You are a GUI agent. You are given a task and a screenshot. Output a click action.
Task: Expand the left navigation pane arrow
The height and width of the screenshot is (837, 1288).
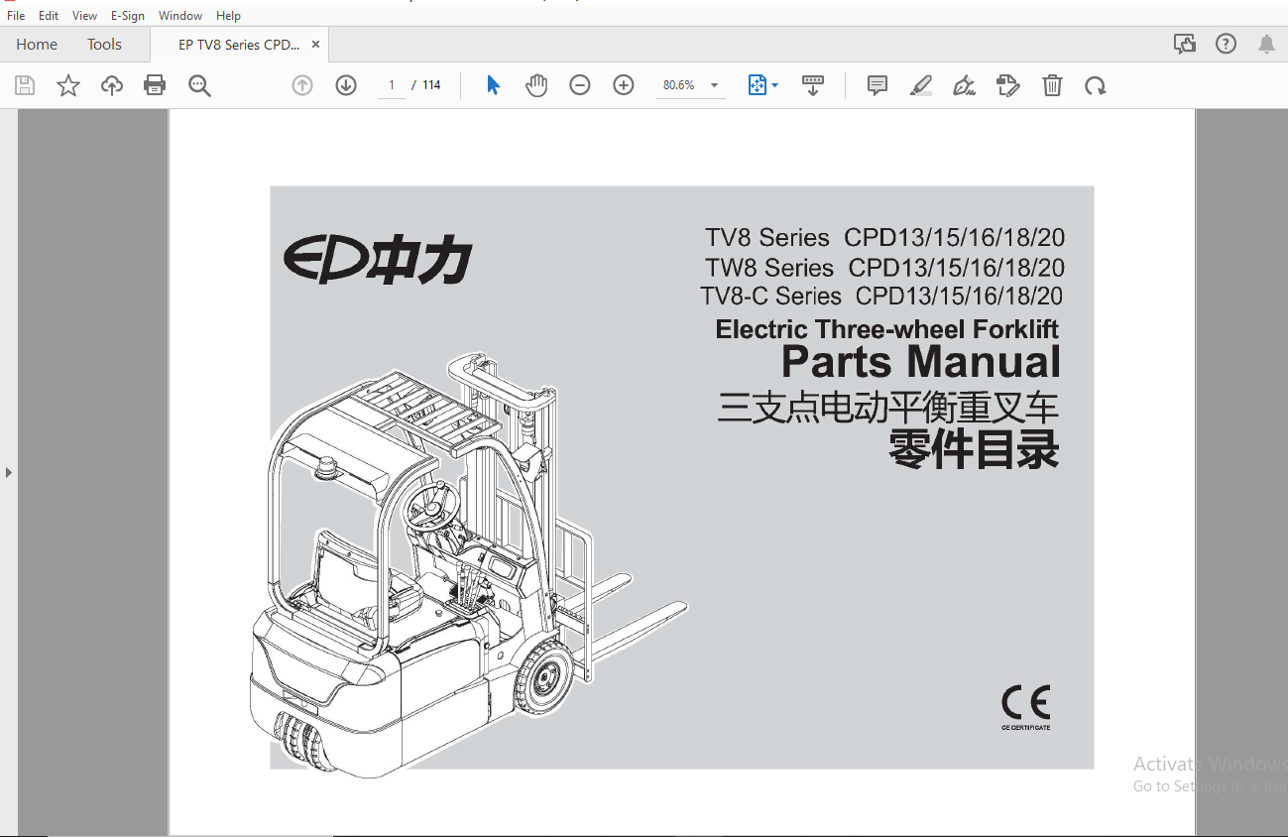coord(8,472)
